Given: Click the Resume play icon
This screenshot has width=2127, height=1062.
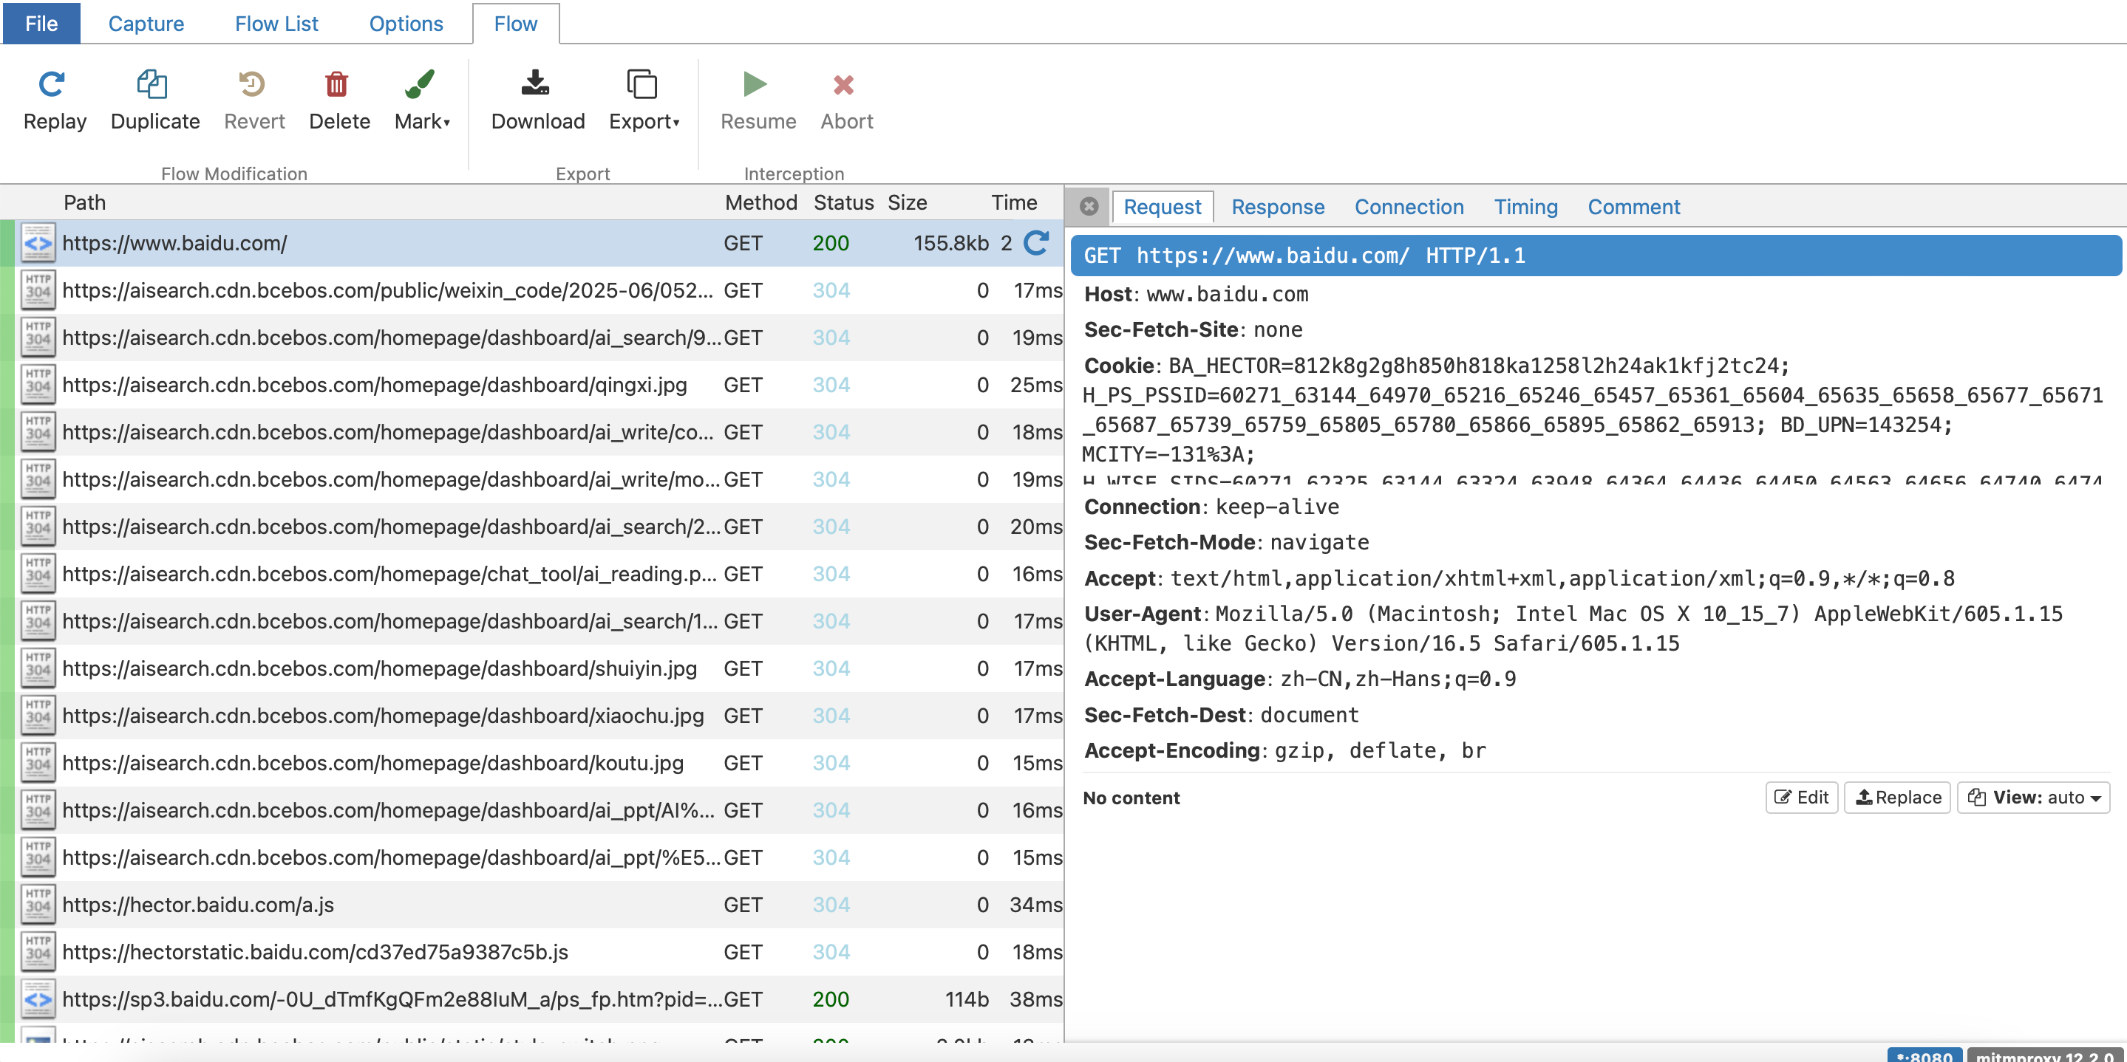Looking at the screenshot, I should point(755,84).
